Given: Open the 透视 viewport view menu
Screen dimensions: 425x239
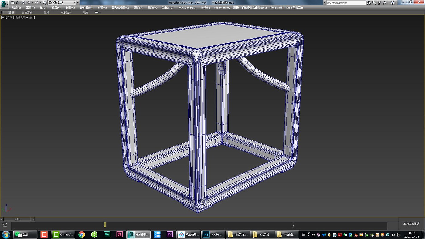Looking at the screenshot, I should (x=10, y=17).
